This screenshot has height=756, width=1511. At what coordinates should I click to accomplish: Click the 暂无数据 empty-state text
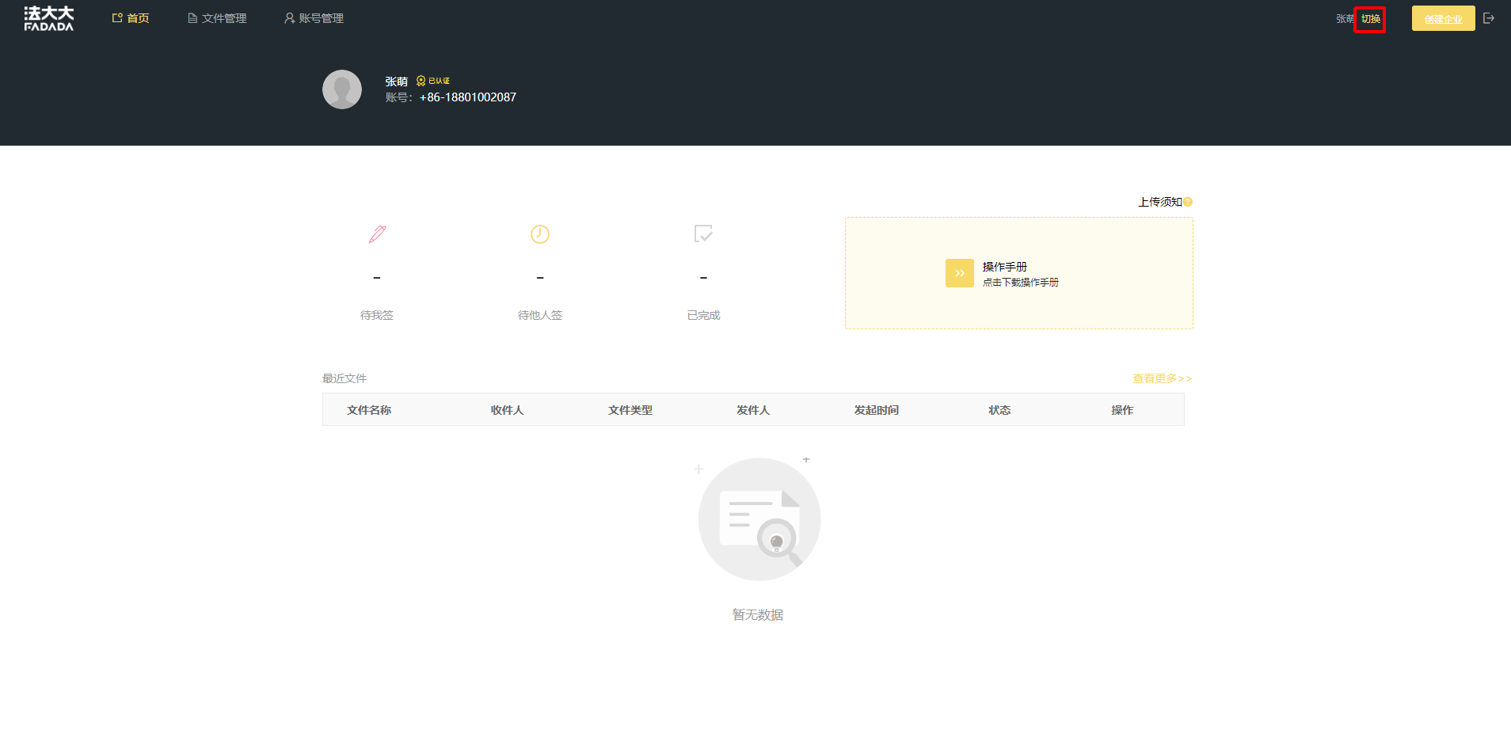coord(758,615)
